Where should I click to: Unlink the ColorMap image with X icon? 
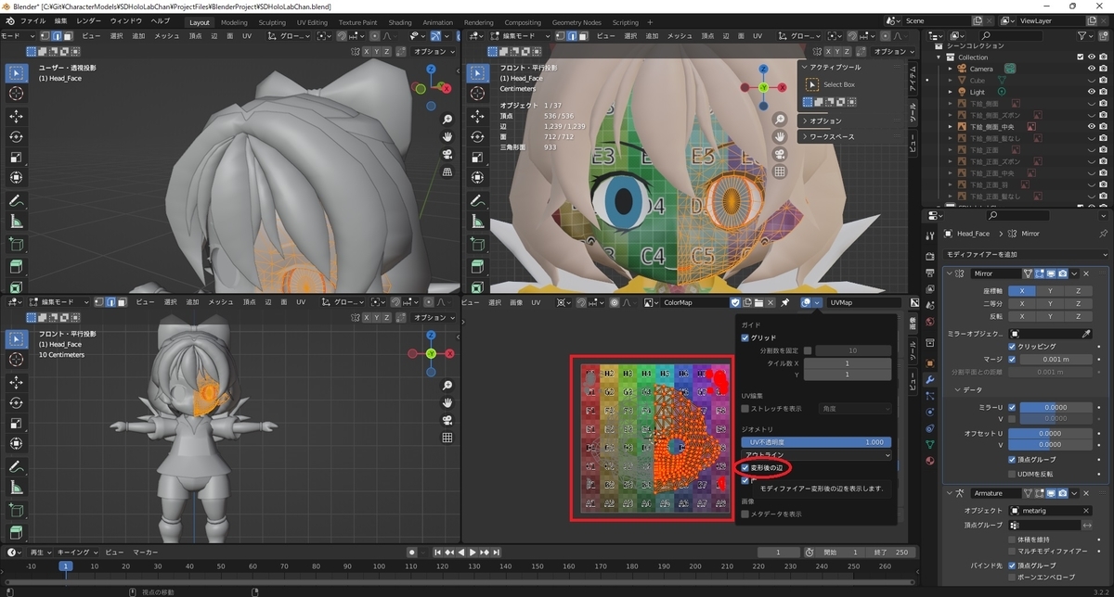(x=771, y=302)
